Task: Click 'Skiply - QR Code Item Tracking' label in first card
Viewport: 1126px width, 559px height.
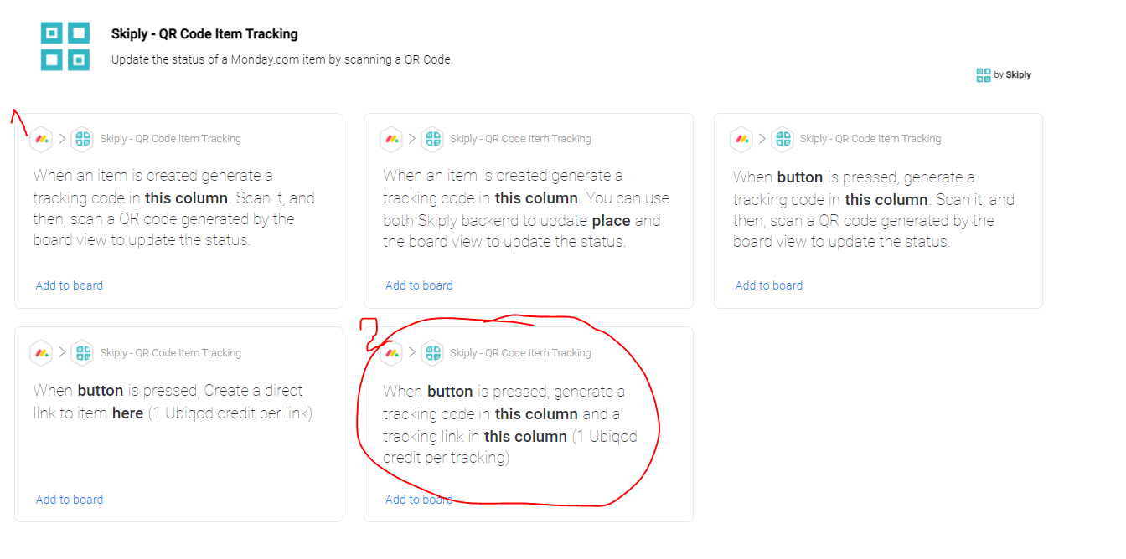Action: (170, 139)
